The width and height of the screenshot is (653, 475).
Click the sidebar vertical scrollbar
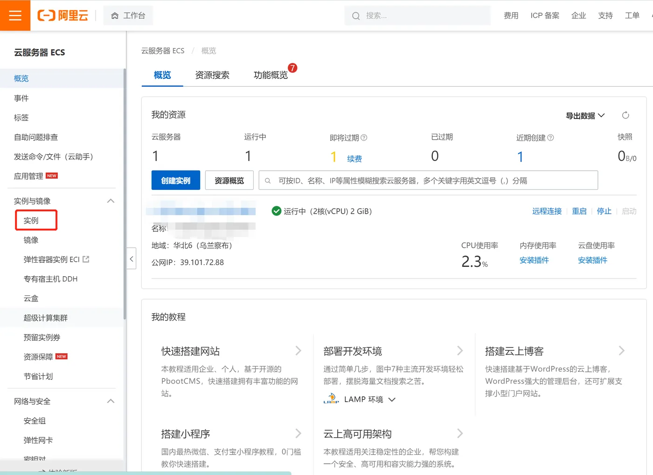pos(125,194)
